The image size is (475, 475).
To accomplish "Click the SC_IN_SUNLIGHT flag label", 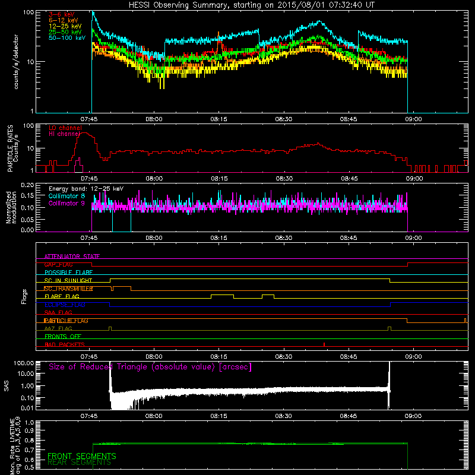I will tap(68, 280).
